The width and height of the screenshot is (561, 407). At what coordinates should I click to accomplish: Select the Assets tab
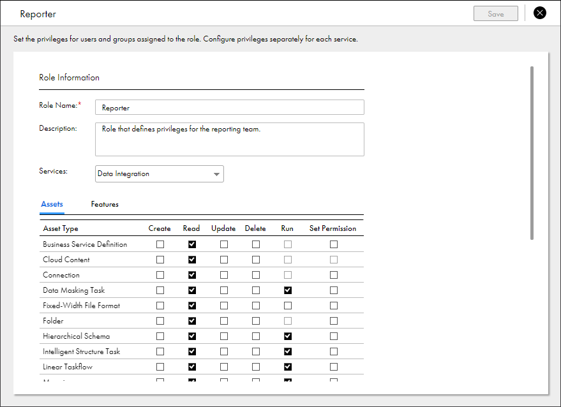pos(52,204)
